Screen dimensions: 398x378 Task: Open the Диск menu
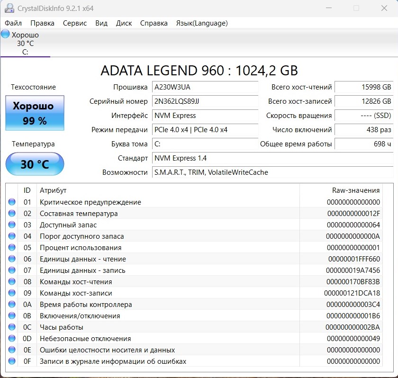point(124,23)
